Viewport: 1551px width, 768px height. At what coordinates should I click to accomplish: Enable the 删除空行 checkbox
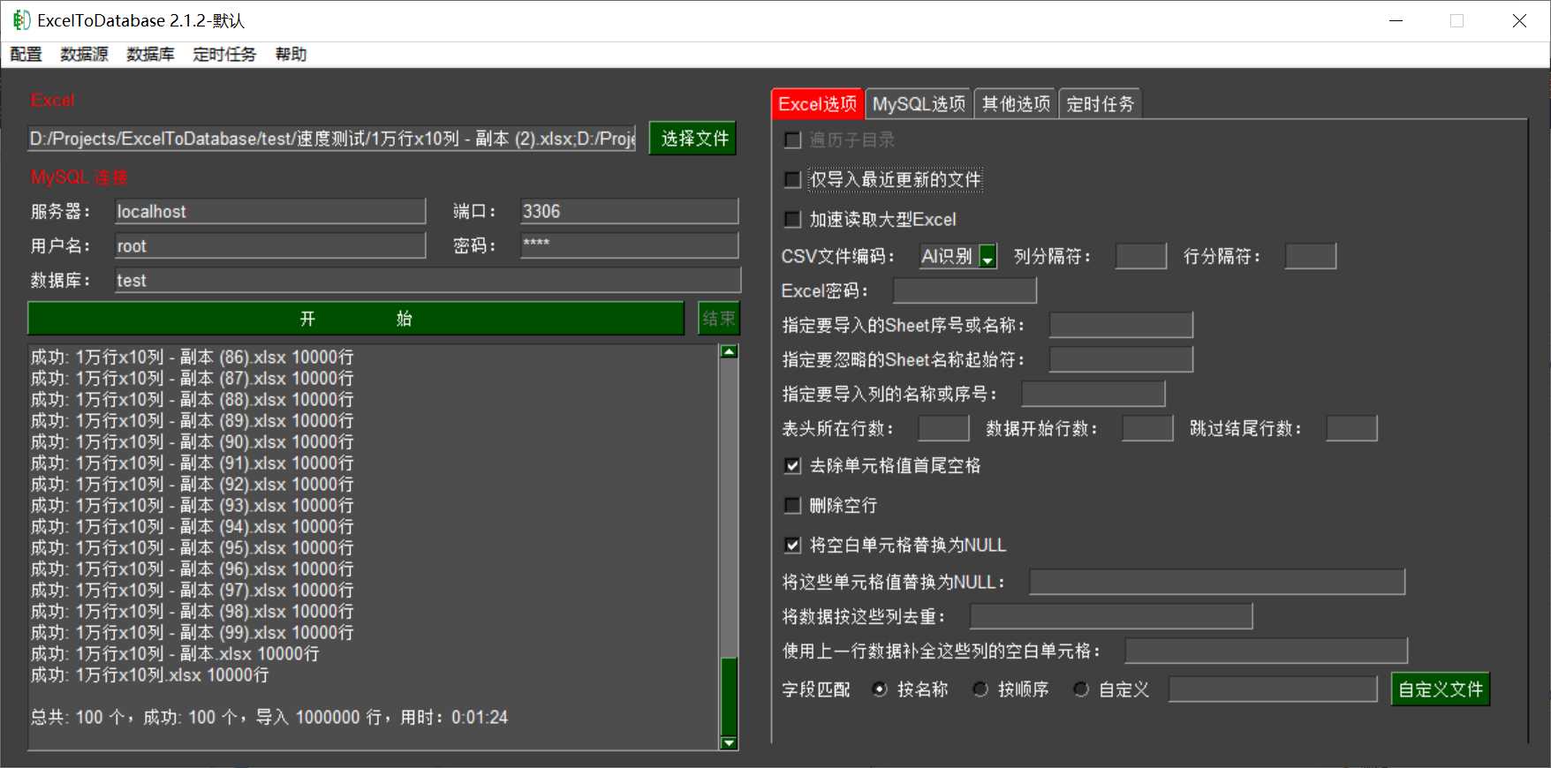click(792, 506)
